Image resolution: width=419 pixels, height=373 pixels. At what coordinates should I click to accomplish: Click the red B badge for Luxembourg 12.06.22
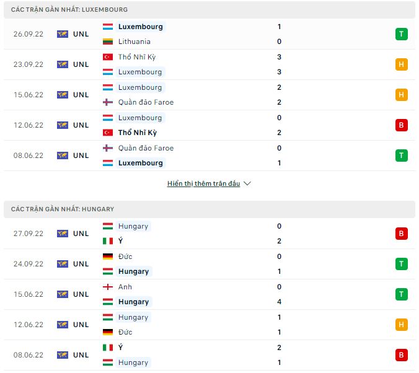coord(401,125)
